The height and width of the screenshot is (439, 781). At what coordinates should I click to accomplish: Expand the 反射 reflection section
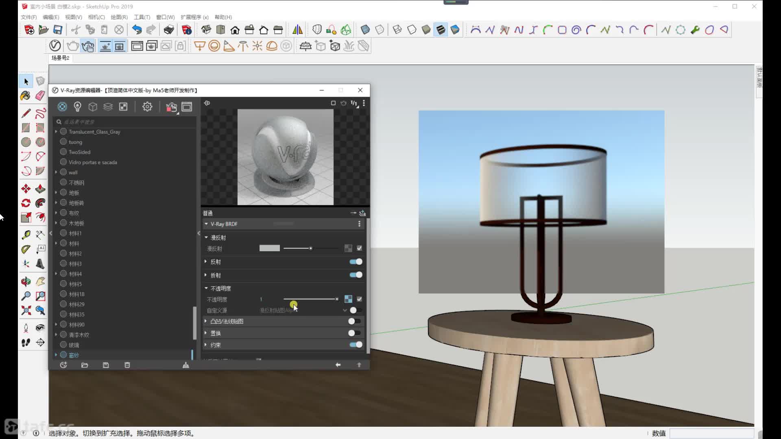(206, 262)
